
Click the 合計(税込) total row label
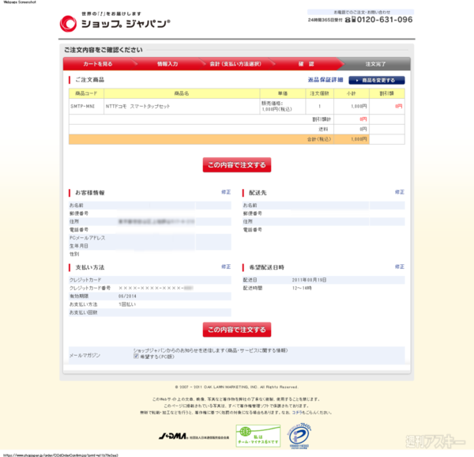click(319, 139)
